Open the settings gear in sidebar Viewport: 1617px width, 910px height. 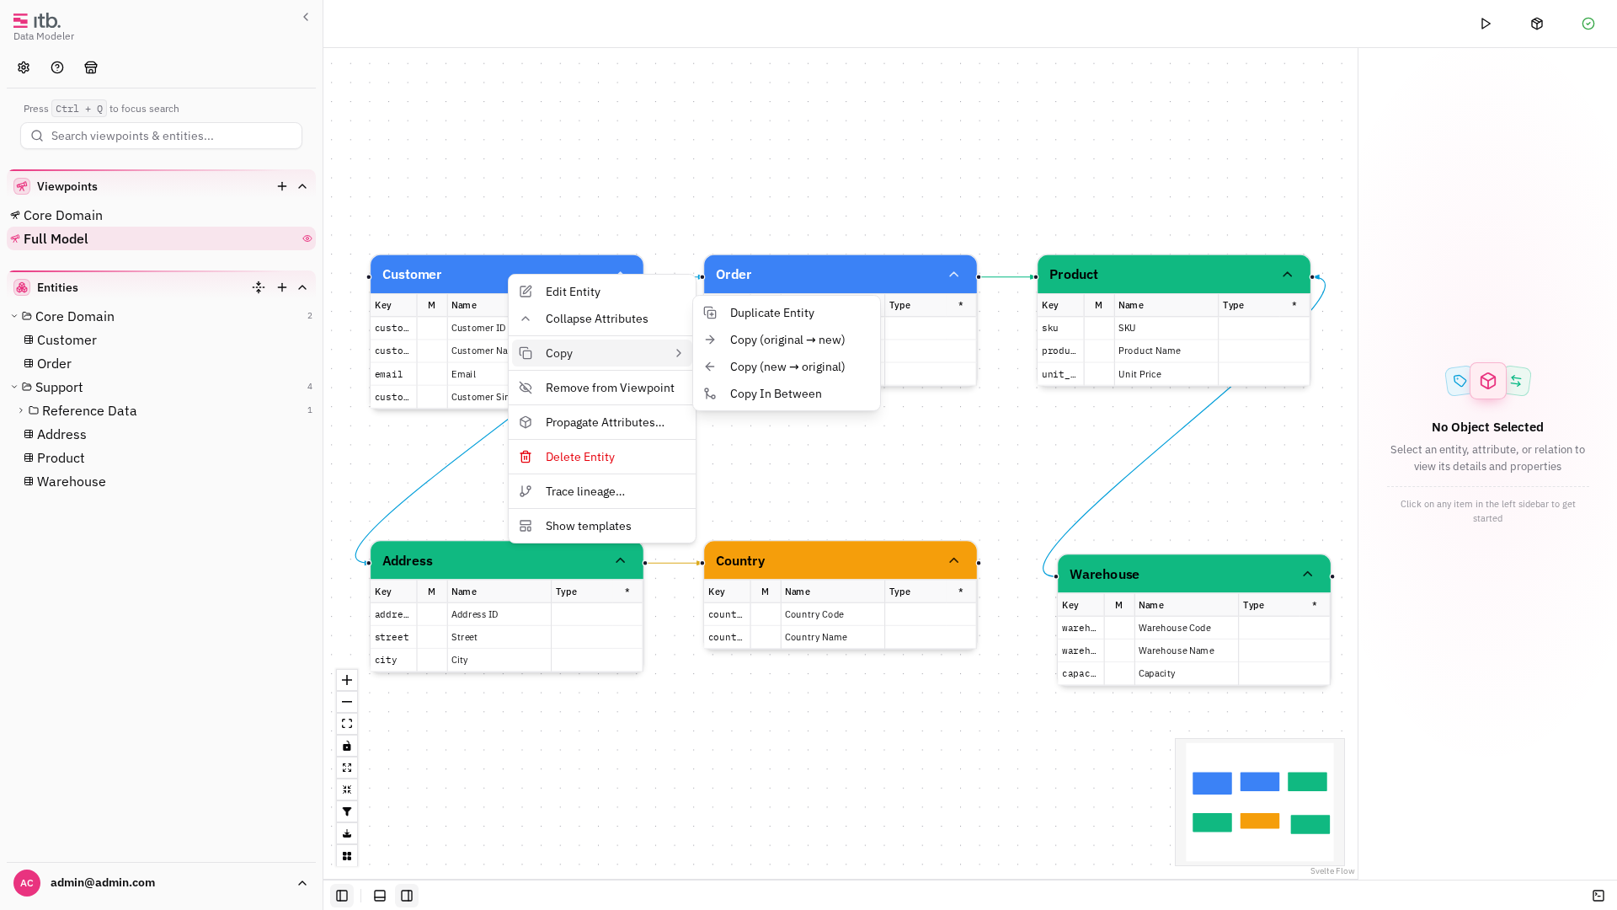coord(24,67)
